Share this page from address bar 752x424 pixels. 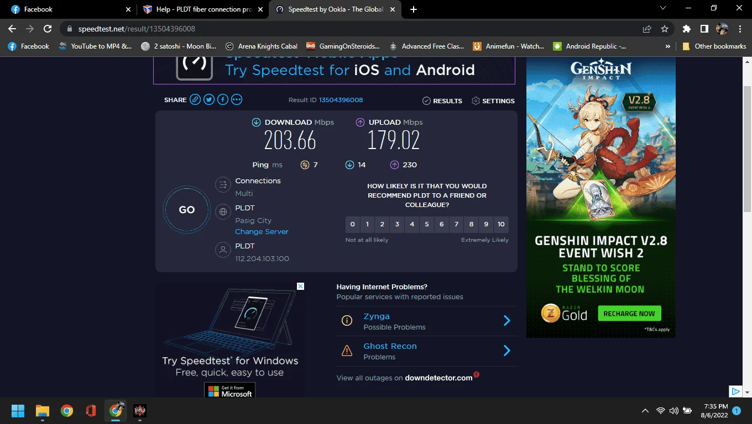click(647, 29)
